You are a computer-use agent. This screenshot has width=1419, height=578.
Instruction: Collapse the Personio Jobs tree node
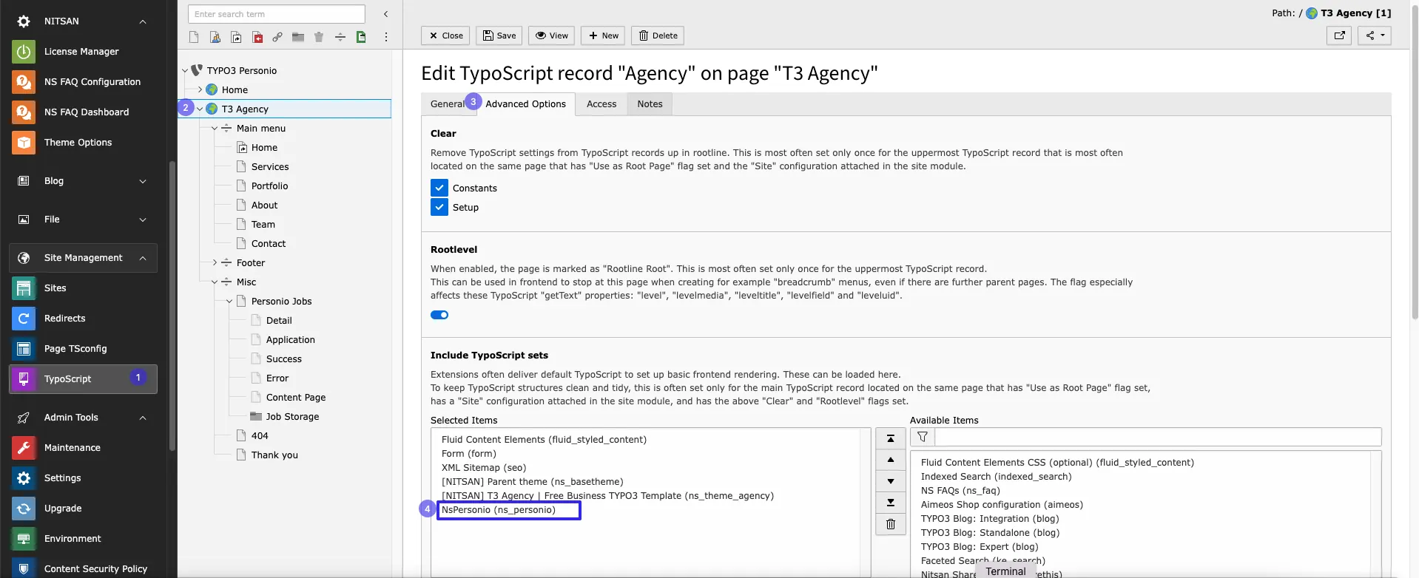click(x=229, y=302)
